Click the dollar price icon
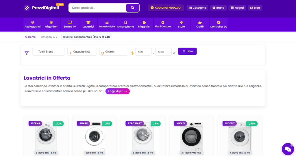Screen dimensions: 296x156 tap(132, 53)
